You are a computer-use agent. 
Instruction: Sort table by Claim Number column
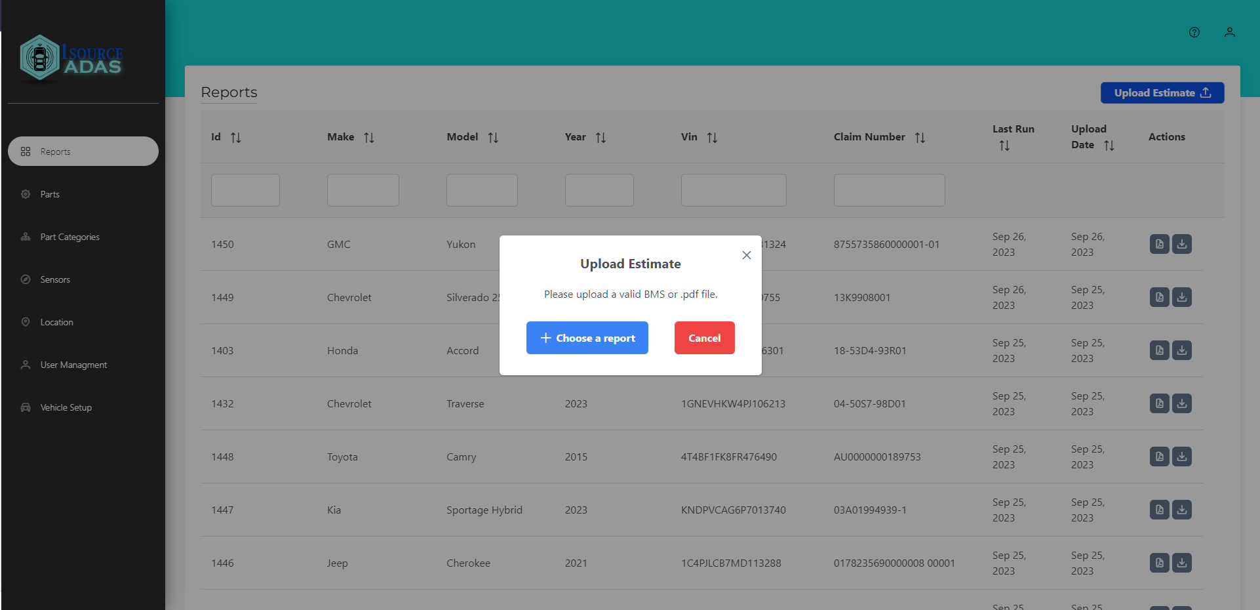coord(920,137)
